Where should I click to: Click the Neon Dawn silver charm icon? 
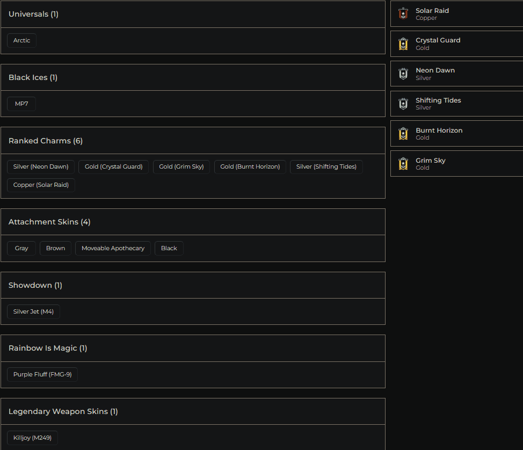pyautogui.click(x=403, y=74)
